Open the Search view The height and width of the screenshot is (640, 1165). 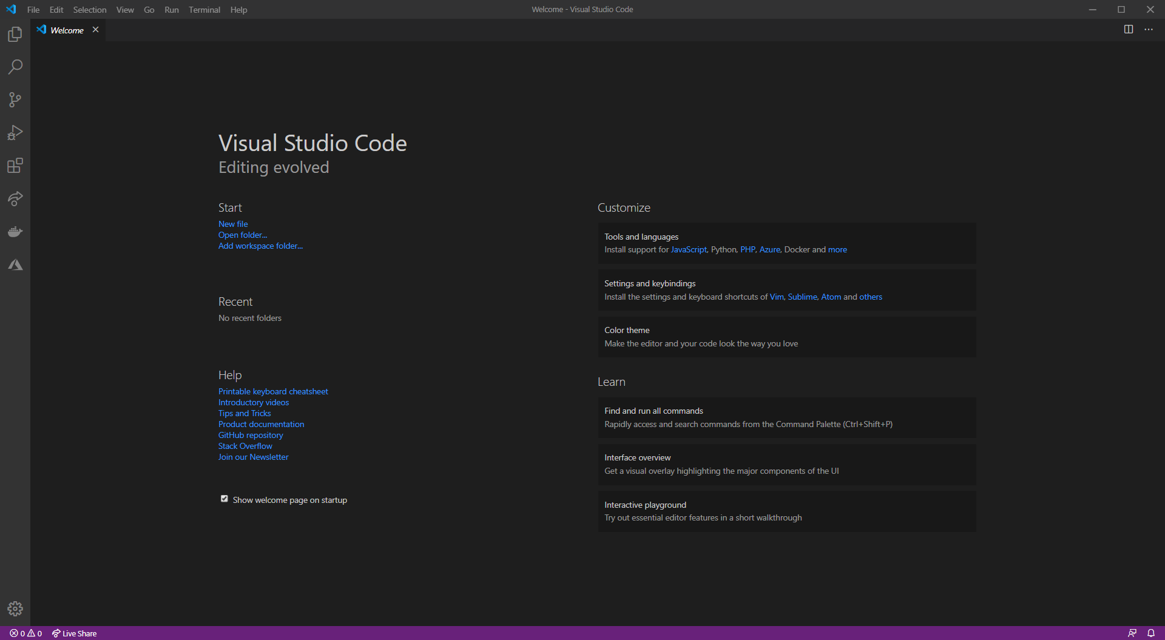(15, 67)
